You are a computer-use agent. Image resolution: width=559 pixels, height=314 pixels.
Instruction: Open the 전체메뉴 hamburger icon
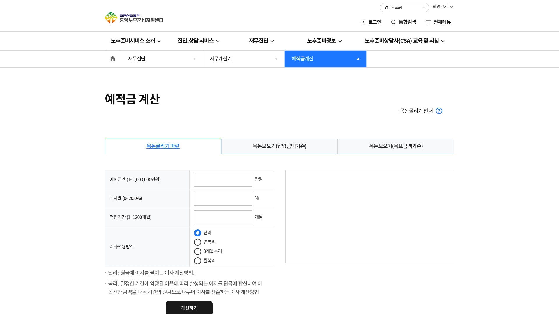[x=428, y=22]
